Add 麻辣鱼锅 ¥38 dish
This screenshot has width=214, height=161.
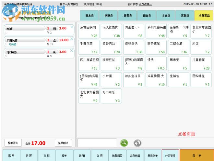click(134, 47)
